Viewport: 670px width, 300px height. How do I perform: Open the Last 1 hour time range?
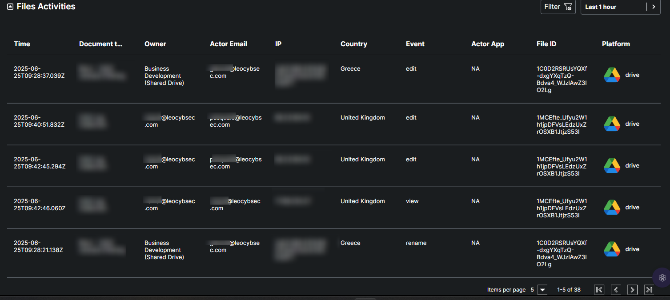(613, 7)
